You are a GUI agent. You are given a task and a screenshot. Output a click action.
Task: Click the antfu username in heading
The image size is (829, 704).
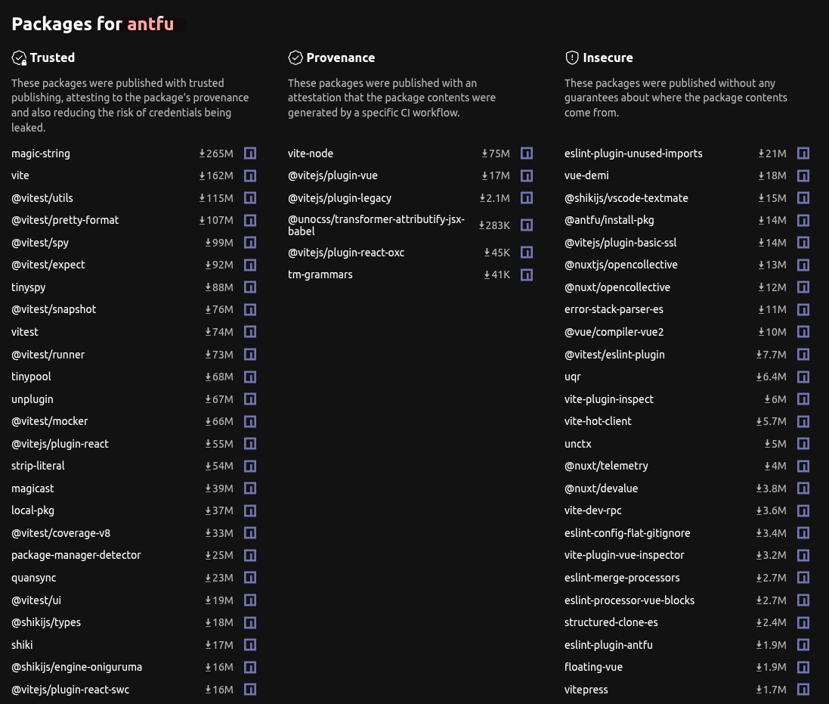[x=150, y=23]
